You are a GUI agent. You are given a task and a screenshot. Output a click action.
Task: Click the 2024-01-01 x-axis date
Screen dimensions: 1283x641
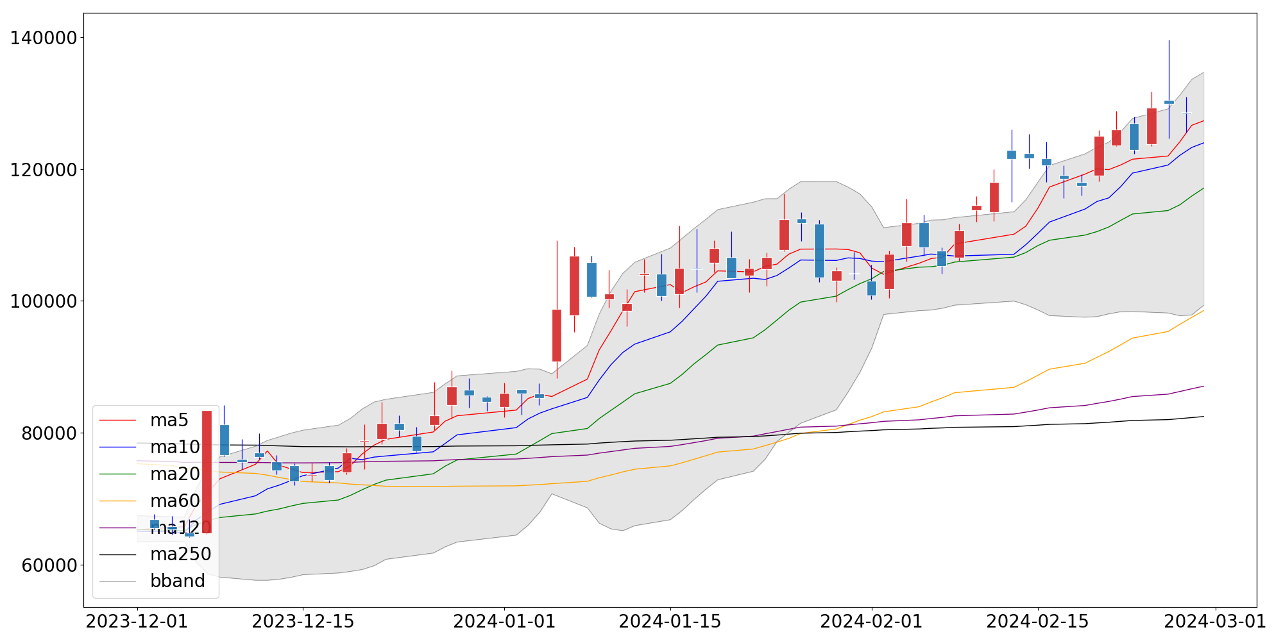(504, 622)
